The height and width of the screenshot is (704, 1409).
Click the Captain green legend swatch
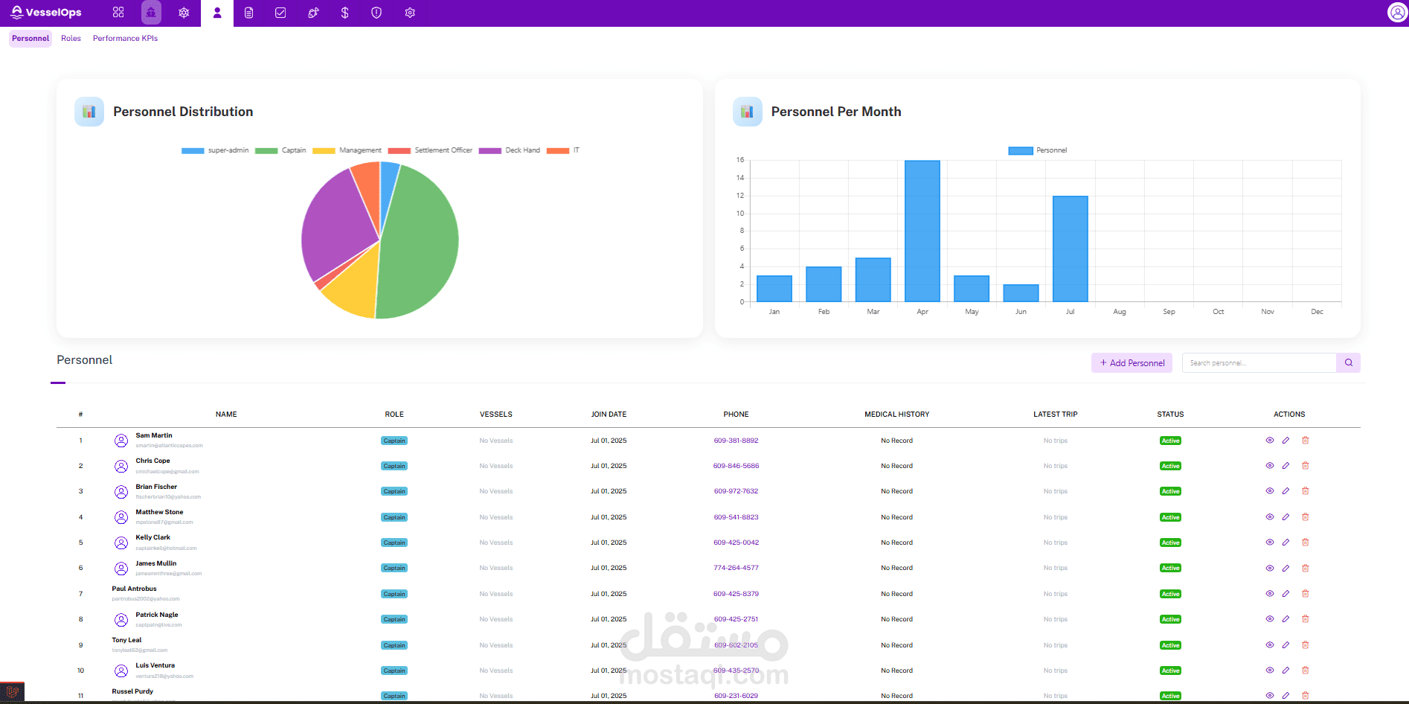(x=266, y=150)
